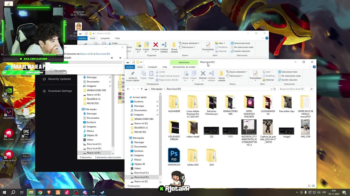This screenshot has height=196, width=350.
Task: Switch to large icons view in status bar
Action: click(x=313, y=186)
